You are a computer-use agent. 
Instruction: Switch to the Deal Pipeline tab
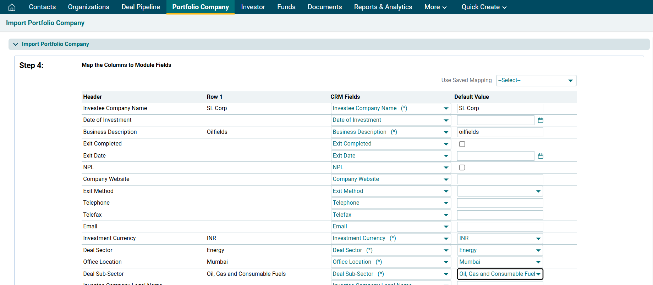pos(141,7)
